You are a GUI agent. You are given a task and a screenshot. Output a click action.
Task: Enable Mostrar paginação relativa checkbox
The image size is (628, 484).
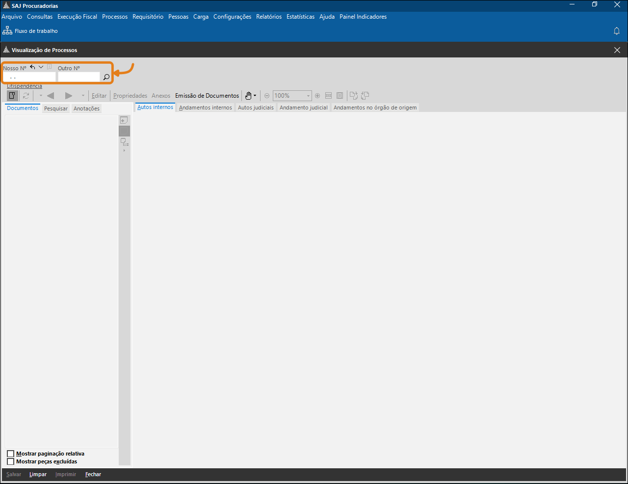pyautogui.click(x=11, y=454)
